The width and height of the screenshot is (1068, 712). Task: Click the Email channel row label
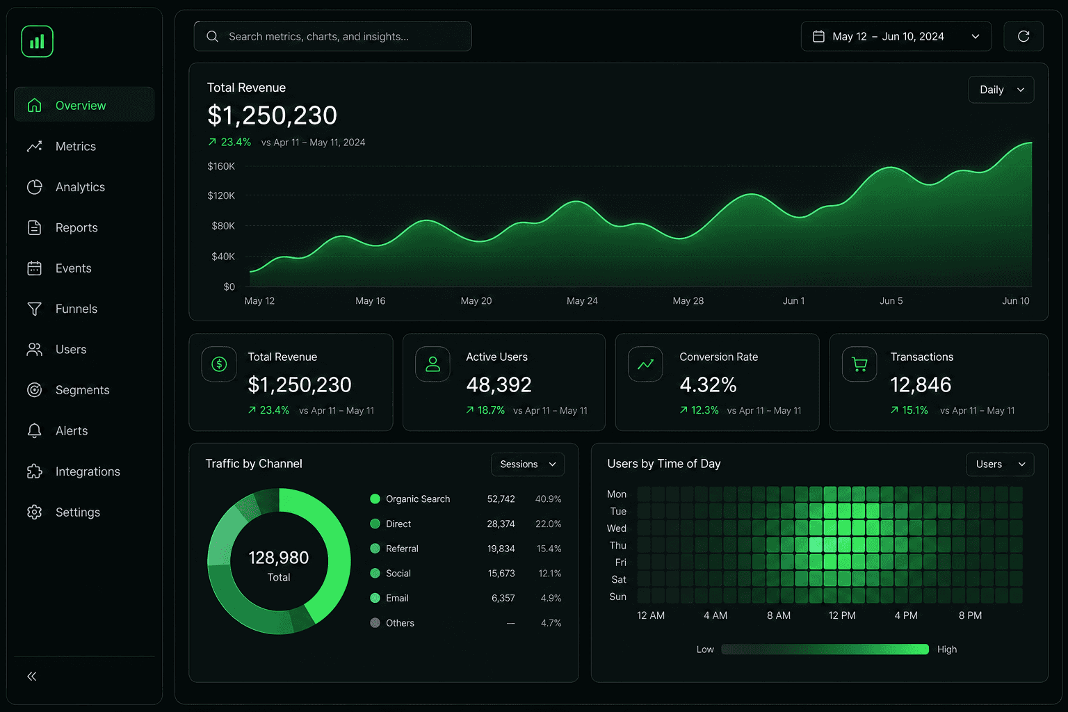397,598
